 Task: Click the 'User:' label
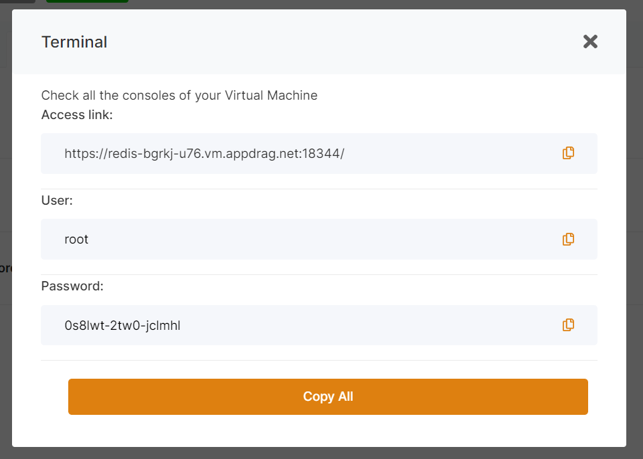click(57, 201)
